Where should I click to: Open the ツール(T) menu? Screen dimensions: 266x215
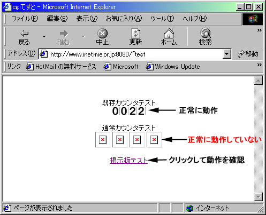pyautogui.click(x=162, y=19)
